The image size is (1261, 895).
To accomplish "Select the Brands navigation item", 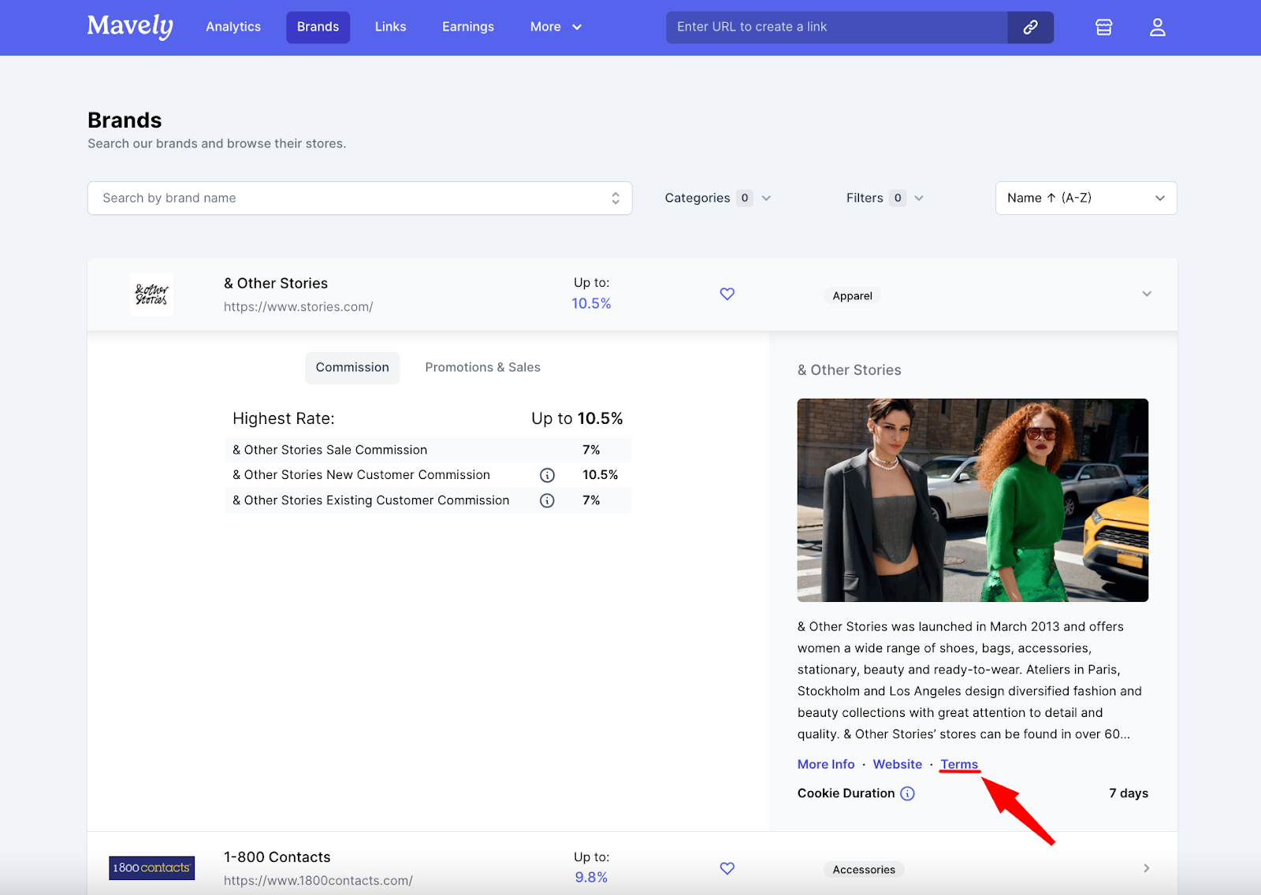I will coord(318,27).
